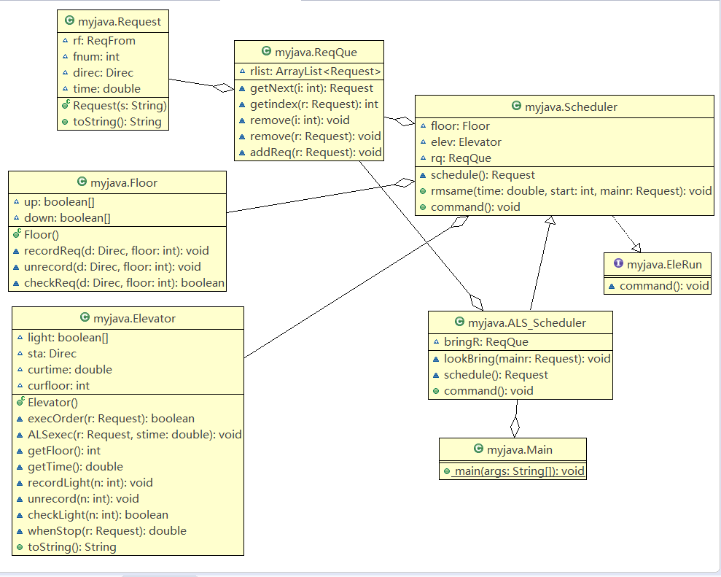721x577 pixels.
Task: Click the class icon of myjava.ReqQue
Action: (266, 51)
